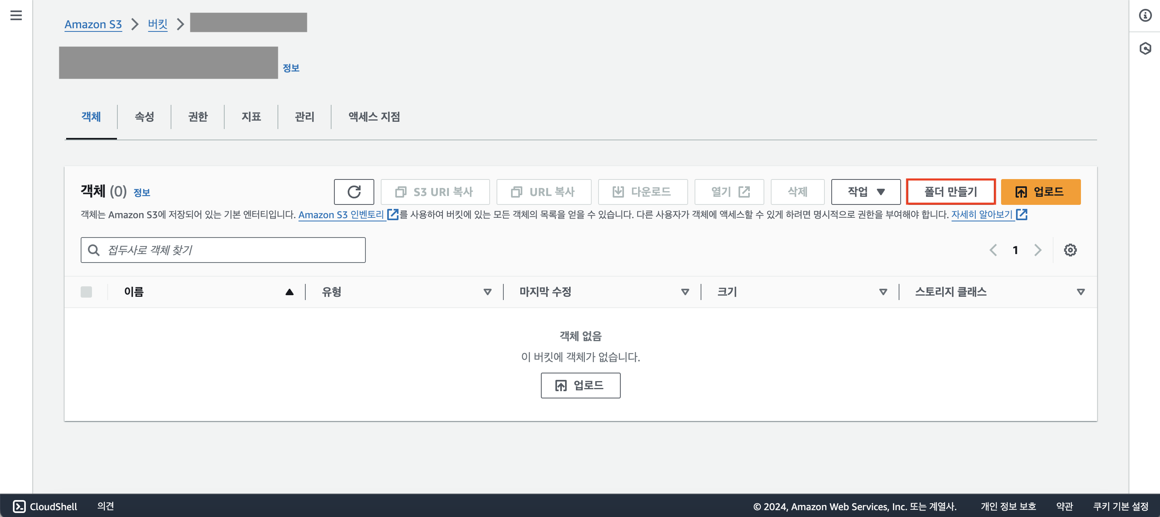
Task: Sort by 마지막 수정 column arrow
Action: click(685, 292)
